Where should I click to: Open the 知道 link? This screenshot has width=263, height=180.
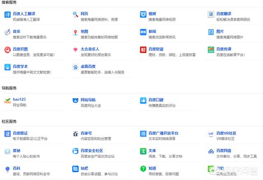[152, 168]
